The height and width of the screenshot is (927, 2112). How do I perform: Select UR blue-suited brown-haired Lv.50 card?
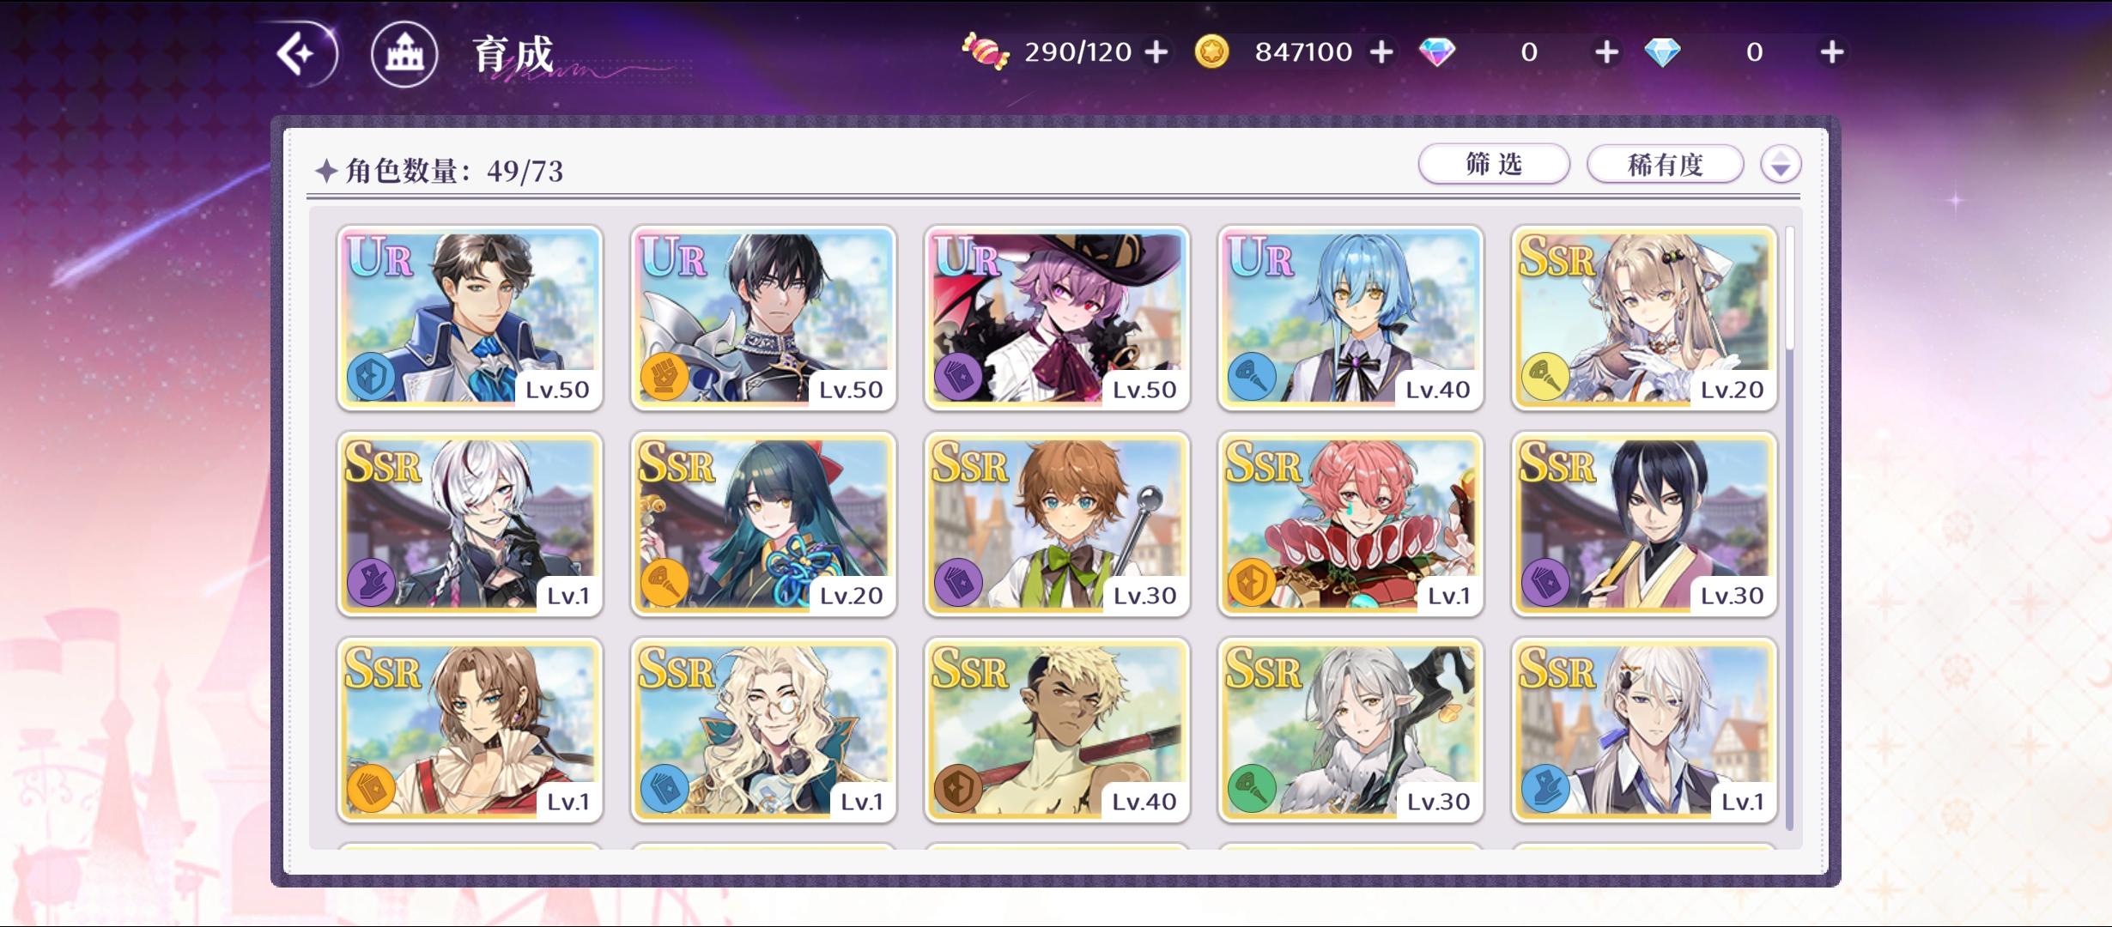click(470, 318)
